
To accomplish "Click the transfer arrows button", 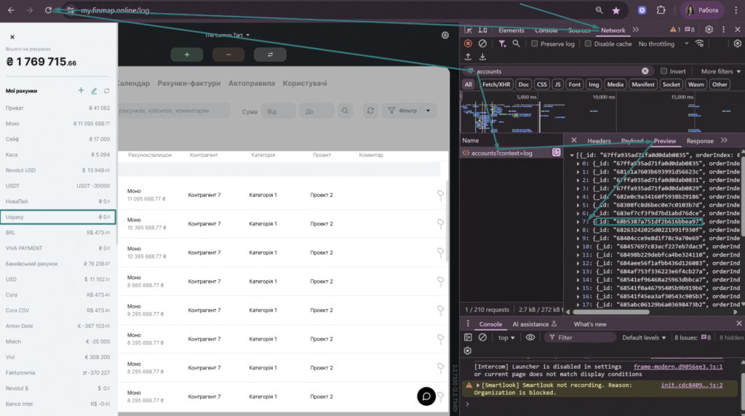I will 270,55.
